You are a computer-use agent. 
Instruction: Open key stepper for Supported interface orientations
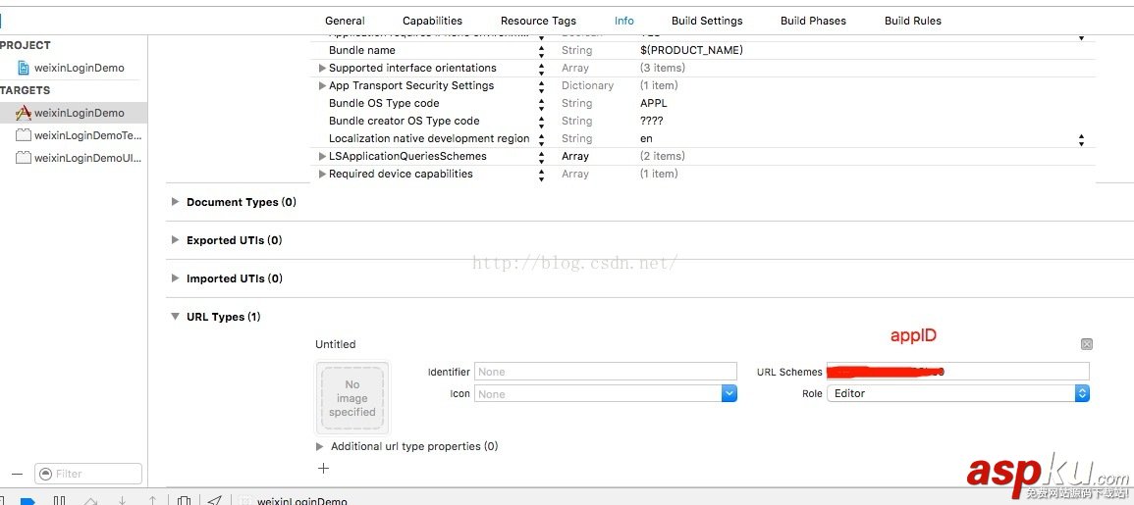(x=541, y=68)
